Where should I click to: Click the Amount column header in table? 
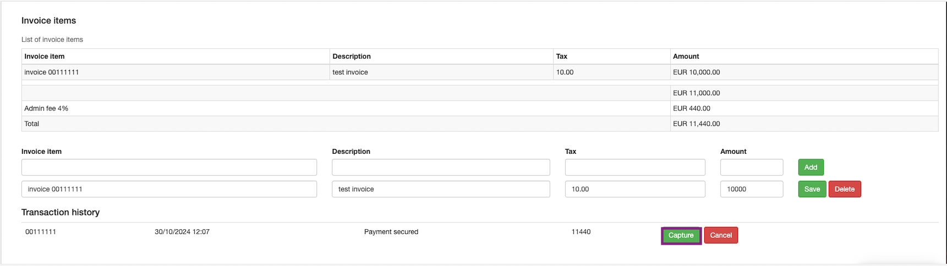(x=686, y=56)
